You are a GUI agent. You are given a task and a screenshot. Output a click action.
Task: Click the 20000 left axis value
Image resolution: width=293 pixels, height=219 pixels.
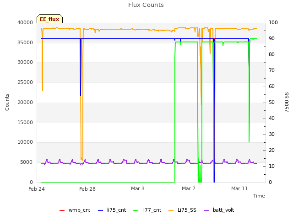pyautogui.click(x=25, y=102)
